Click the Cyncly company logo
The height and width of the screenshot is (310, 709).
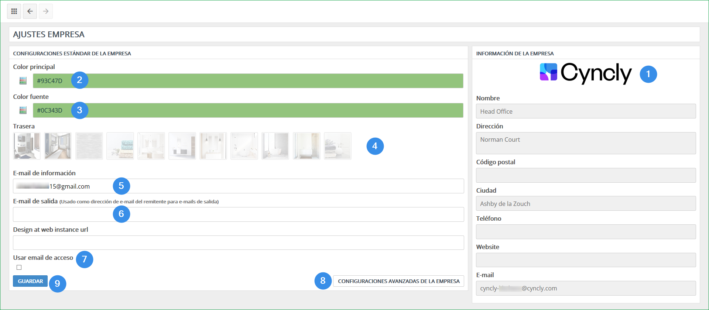coord(586,73)
